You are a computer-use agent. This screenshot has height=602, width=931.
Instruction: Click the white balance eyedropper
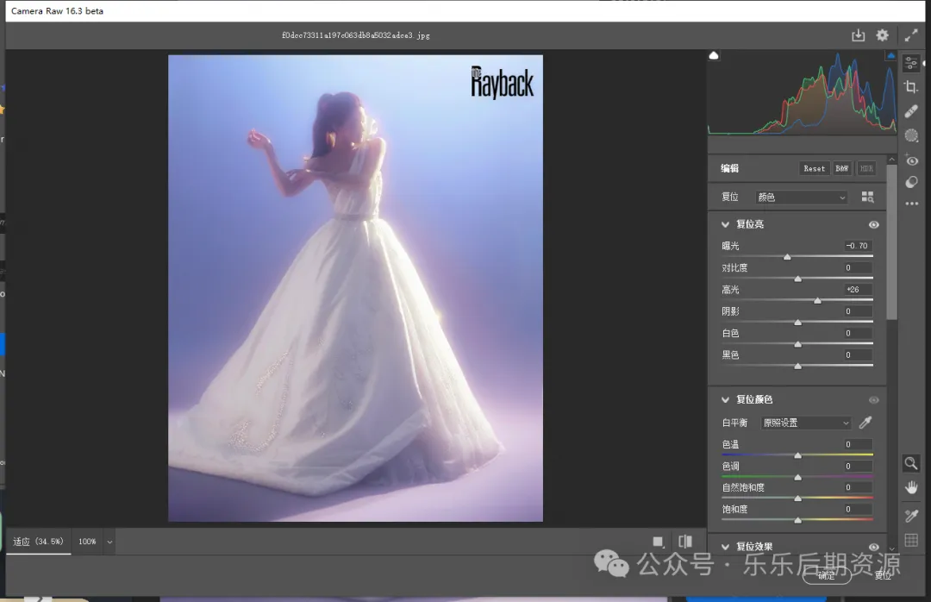pyautogui.click(x=865, y=423)
